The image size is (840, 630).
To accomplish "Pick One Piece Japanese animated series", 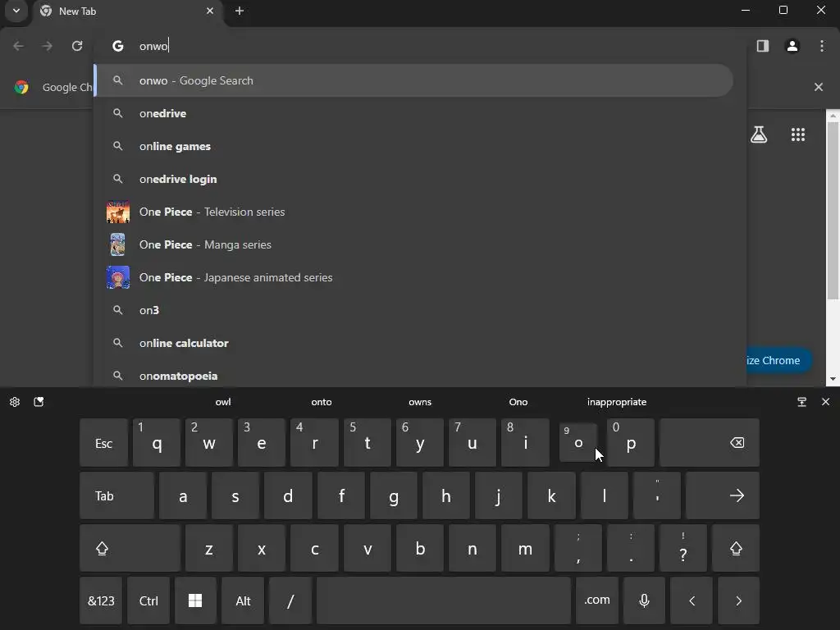I will pos(413,277).
